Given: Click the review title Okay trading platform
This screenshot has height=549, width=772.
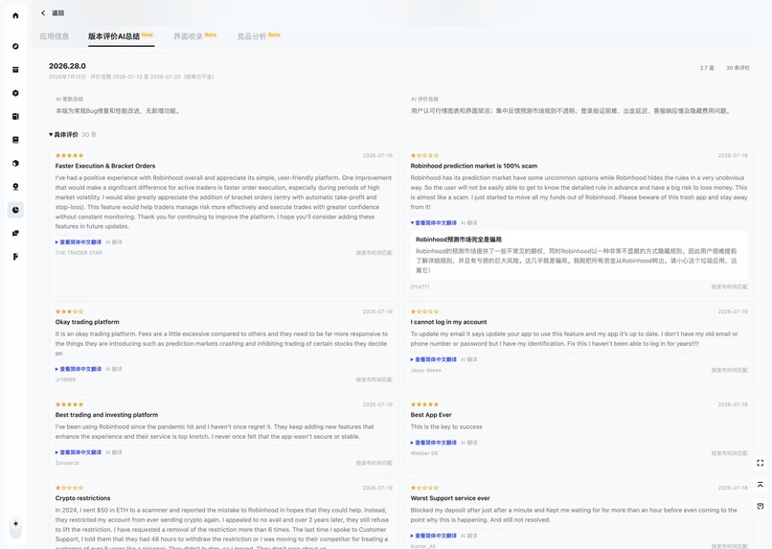Looking at the screenshot, I should [x=87, y=322].
